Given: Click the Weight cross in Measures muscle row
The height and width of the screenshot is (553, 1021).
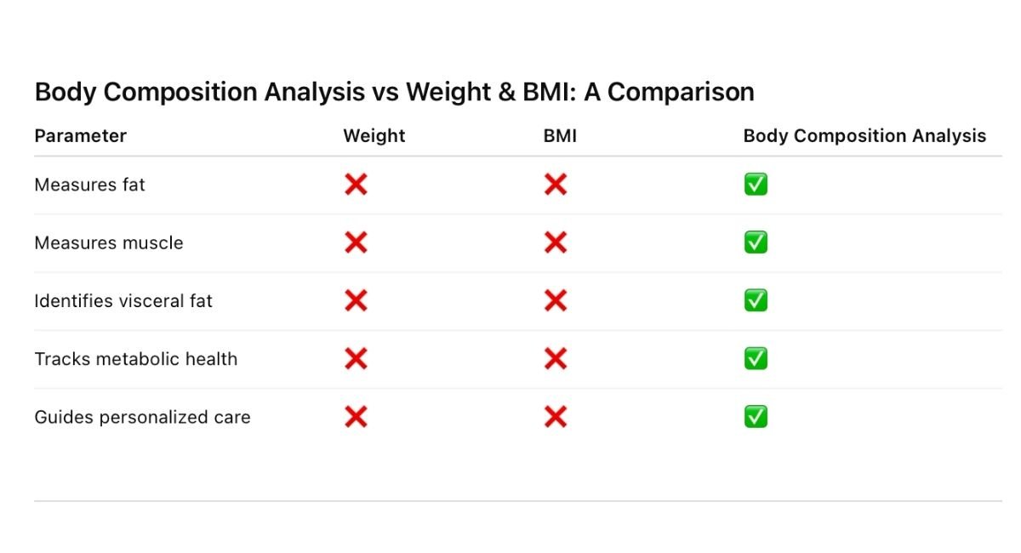Looking at the screenshot, I should pyautogui.click(x=356, y=242).
